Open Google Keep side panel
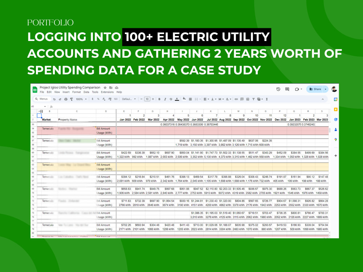The image size is (363, 272). (336, 110)
